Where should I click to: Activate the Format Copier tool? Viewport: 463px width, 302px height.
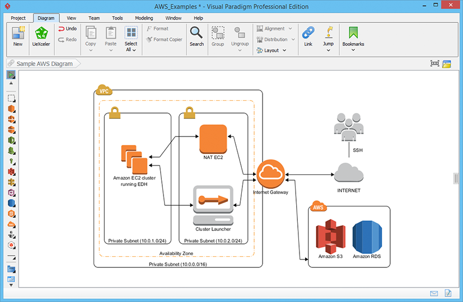pyautogui.click(x=164, y=40)
